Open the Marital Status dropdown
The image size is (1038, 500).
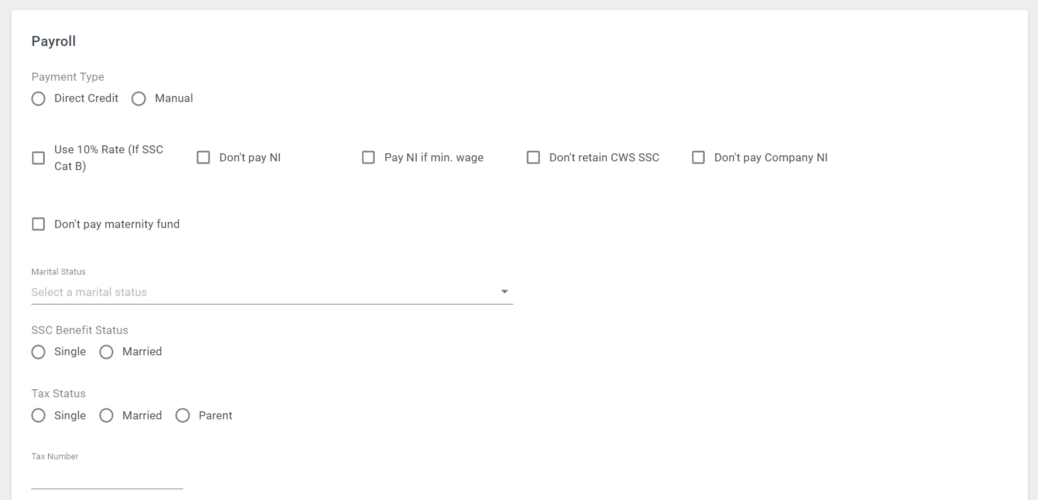[272, 292]
